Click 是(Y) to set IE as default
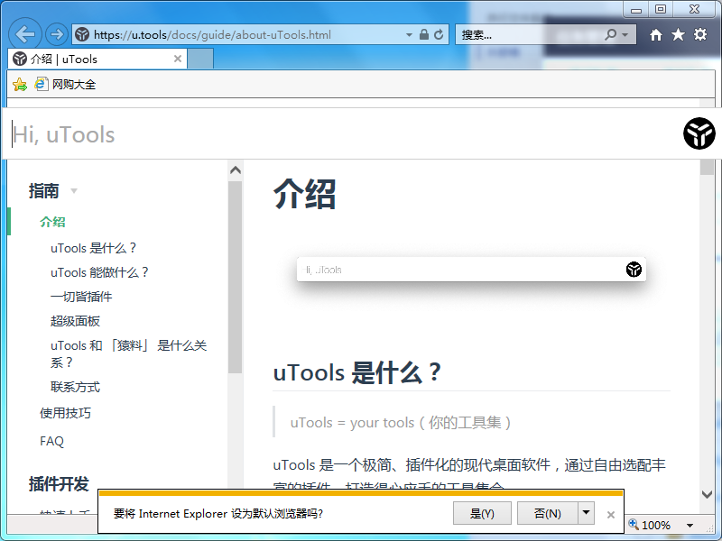Image resolution: width=722 pixels, height=541 pixels. pos(483,513)
